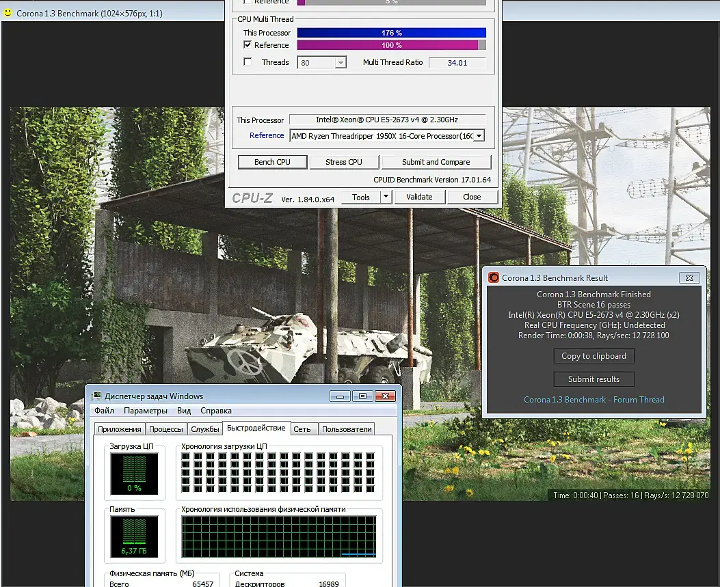The image size is (720, 587).
Task: Minimize the Windows Task Manager window
Action: pyautogui.click(x=341, y=396)
